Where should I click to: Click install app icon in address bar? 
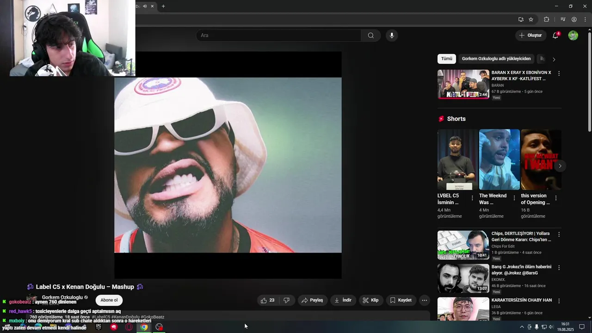click(x=521, y=19)
